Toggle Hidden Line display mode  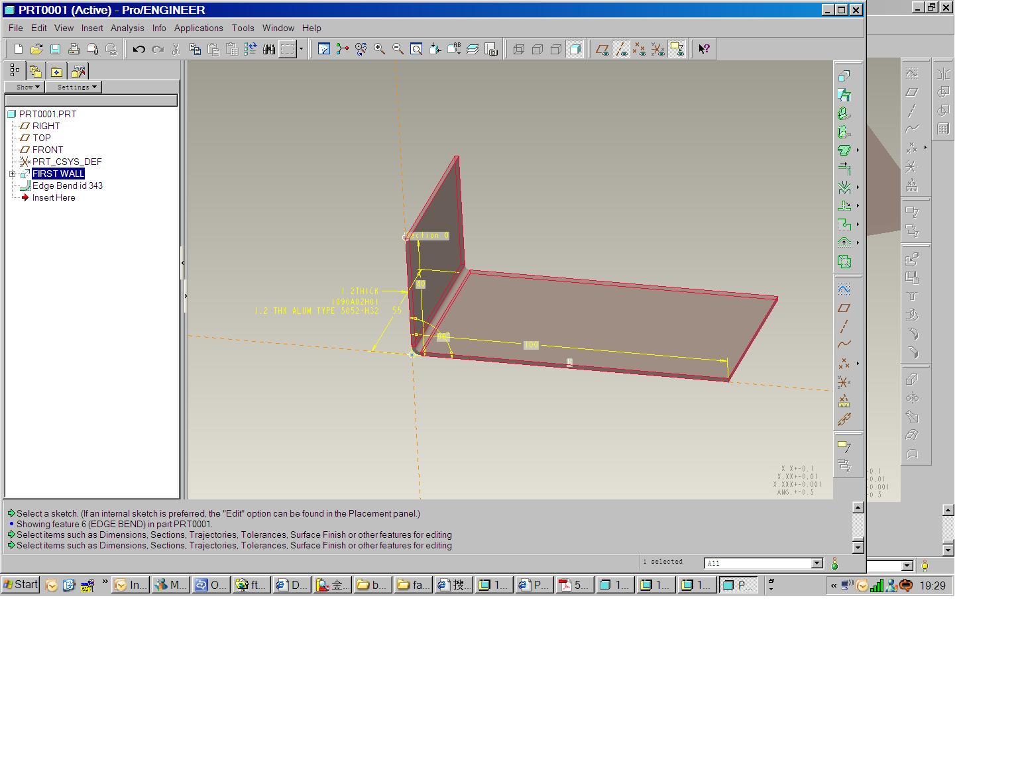pos(537,49)
